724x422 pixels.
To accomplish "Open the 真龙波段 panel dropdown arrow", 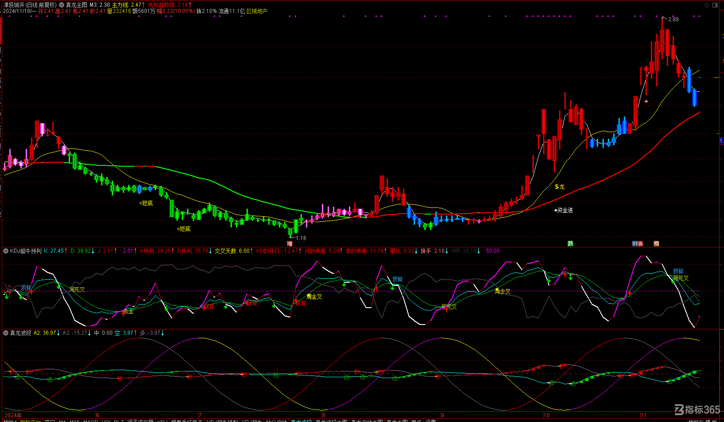I will pyautogui.click(x=6, y=333).
